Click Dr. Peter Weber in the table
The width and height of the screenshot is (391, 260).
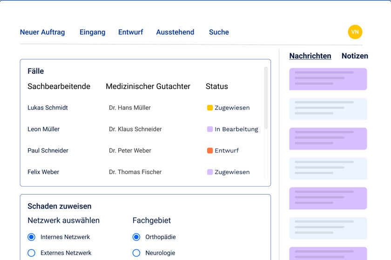(130, 150)
